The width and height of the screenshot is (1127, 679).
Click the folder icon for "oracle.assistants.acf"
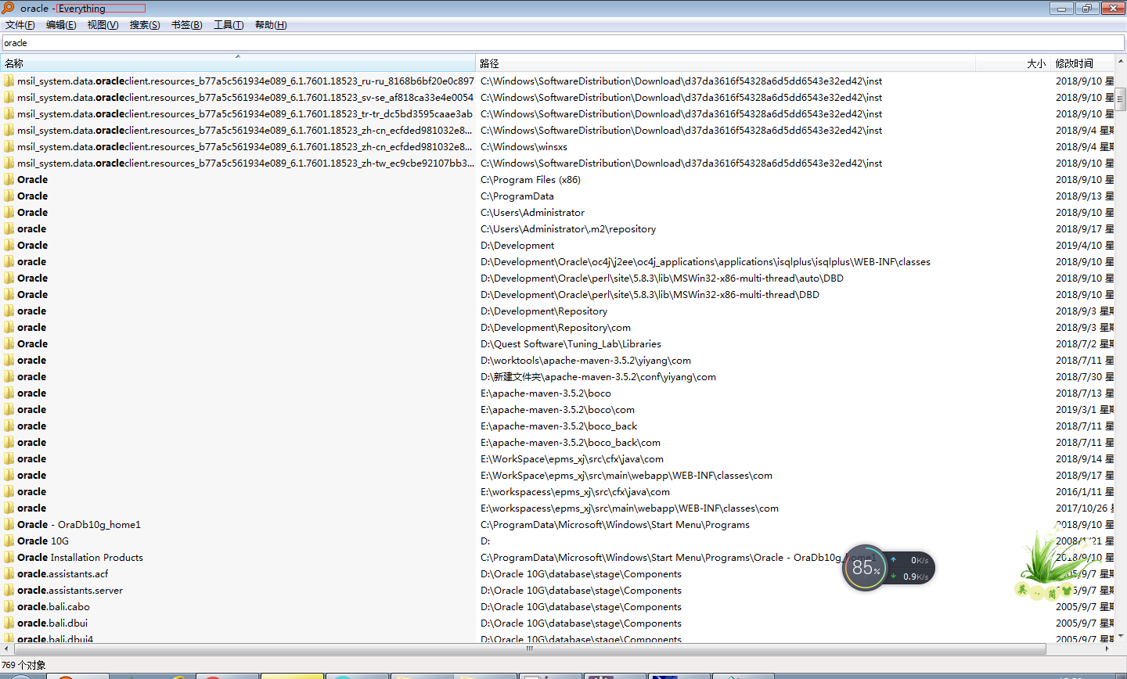tap(9, 573)
